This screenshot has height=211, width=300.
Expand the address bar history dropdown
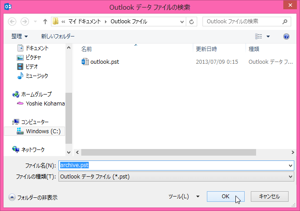pos(182,22)
